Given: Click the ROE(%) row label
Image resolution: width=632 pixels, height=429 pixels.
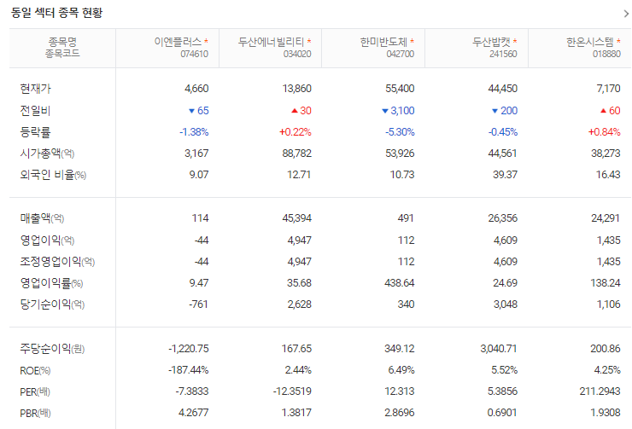Looking at the screenshot, I should tap(35, 370).
